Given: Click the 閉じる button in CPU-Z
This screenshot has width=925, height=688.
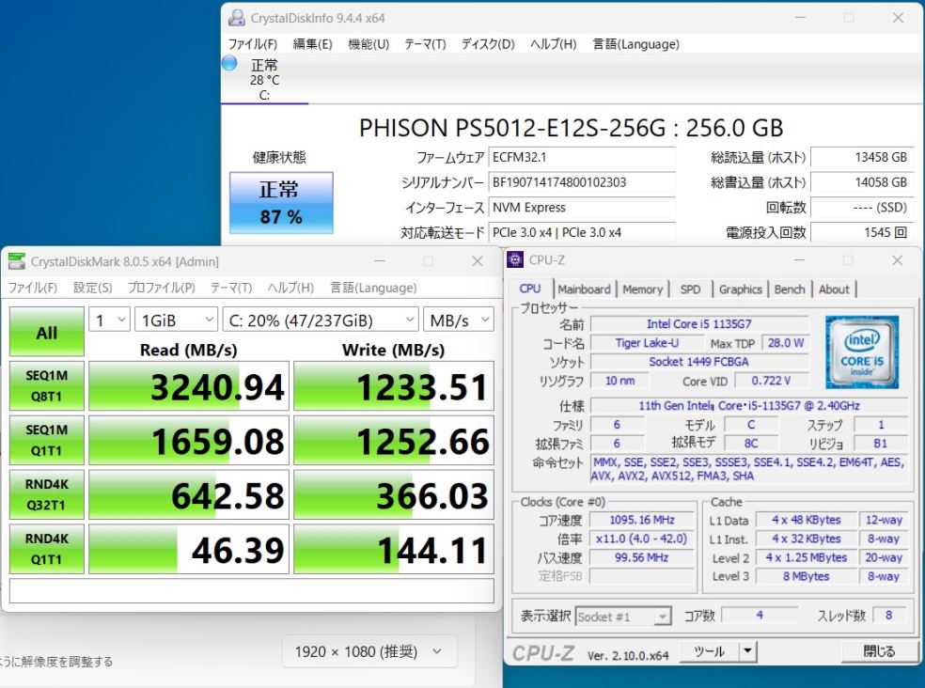Looking at the screenshot, I should pos(878,651).
